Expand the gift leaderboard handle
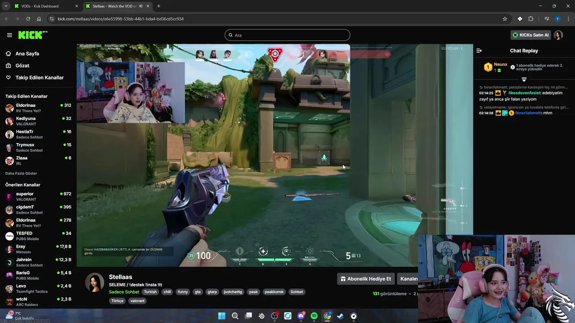575x323 pixels. click(x=524, y=79)
